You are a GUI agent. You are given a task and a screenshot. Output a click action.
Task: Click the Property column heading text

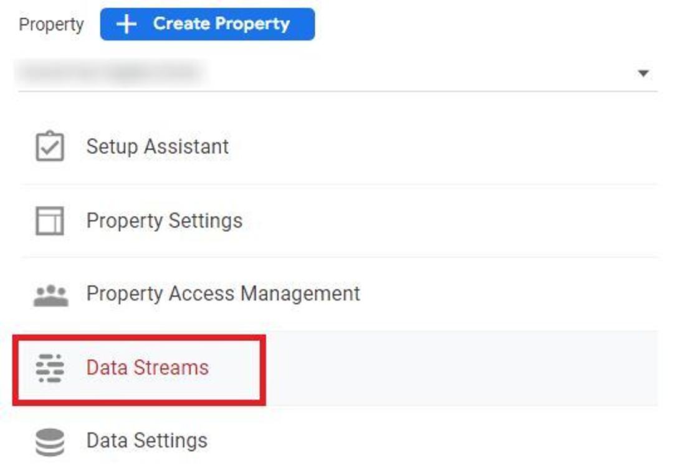[x=51, y=24]
